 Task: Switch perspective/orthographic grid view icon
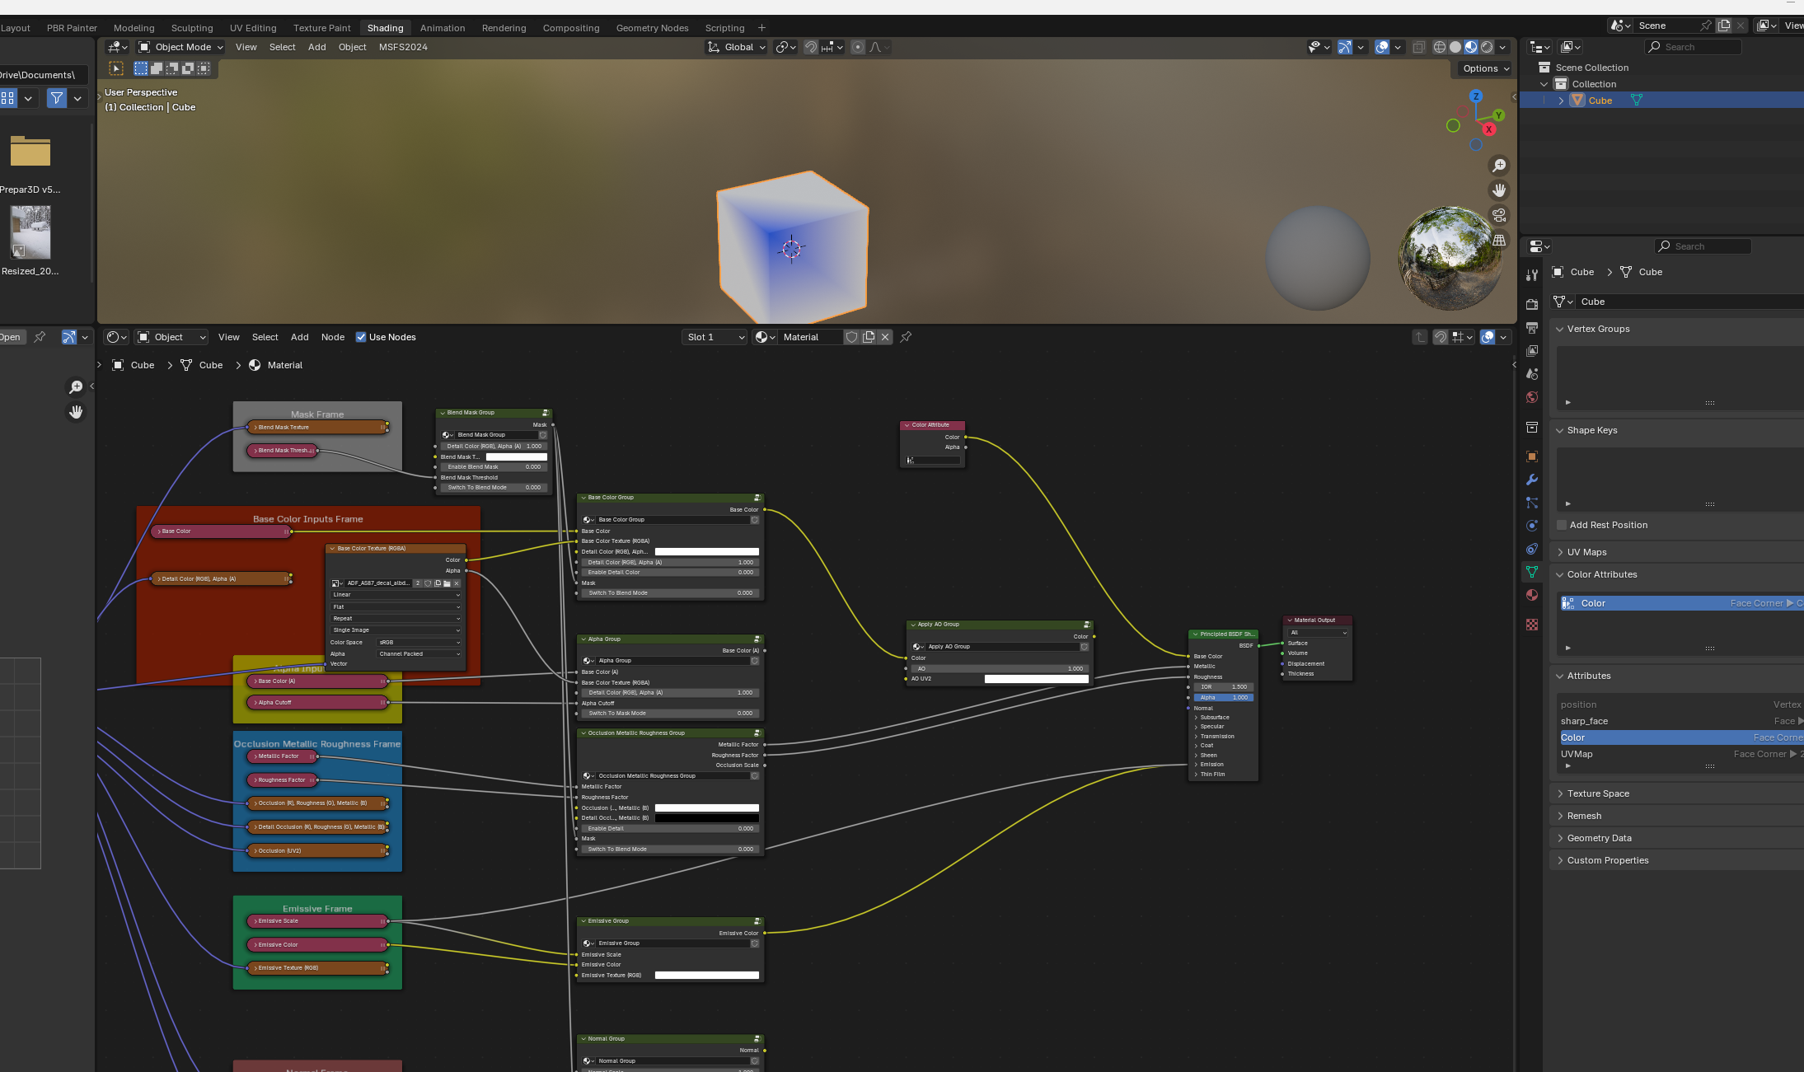(x=1499, y=241)
